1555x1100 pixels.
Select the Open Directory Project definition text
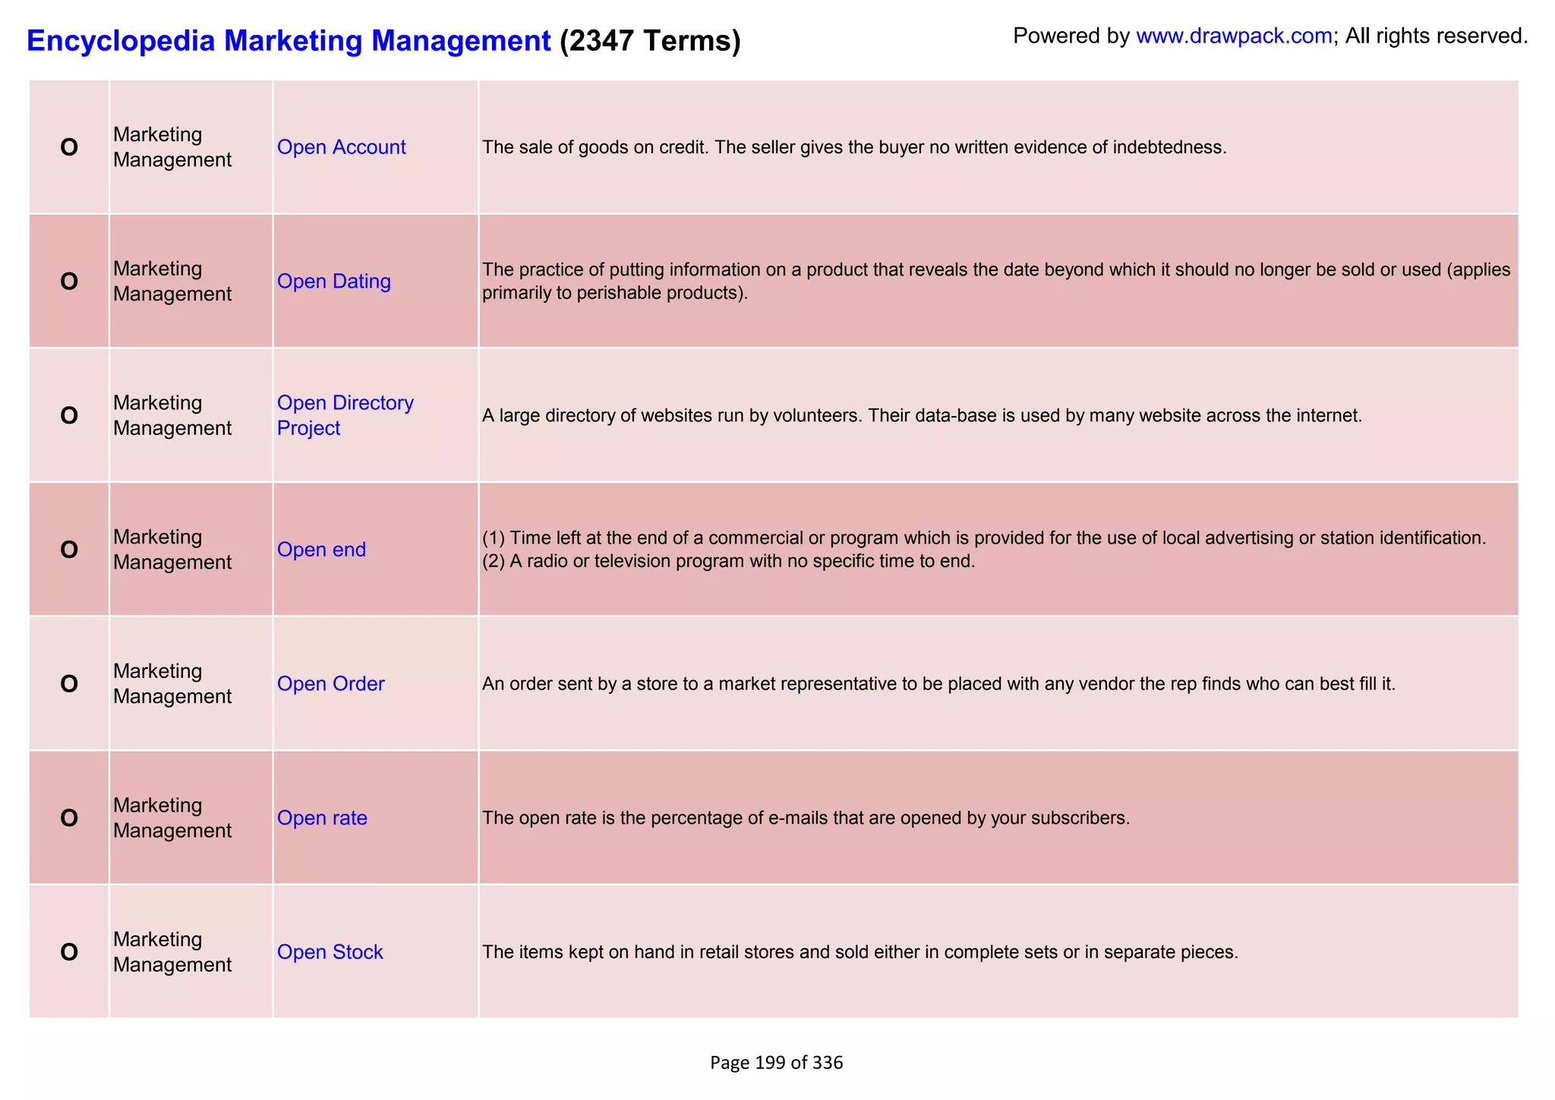922,416
